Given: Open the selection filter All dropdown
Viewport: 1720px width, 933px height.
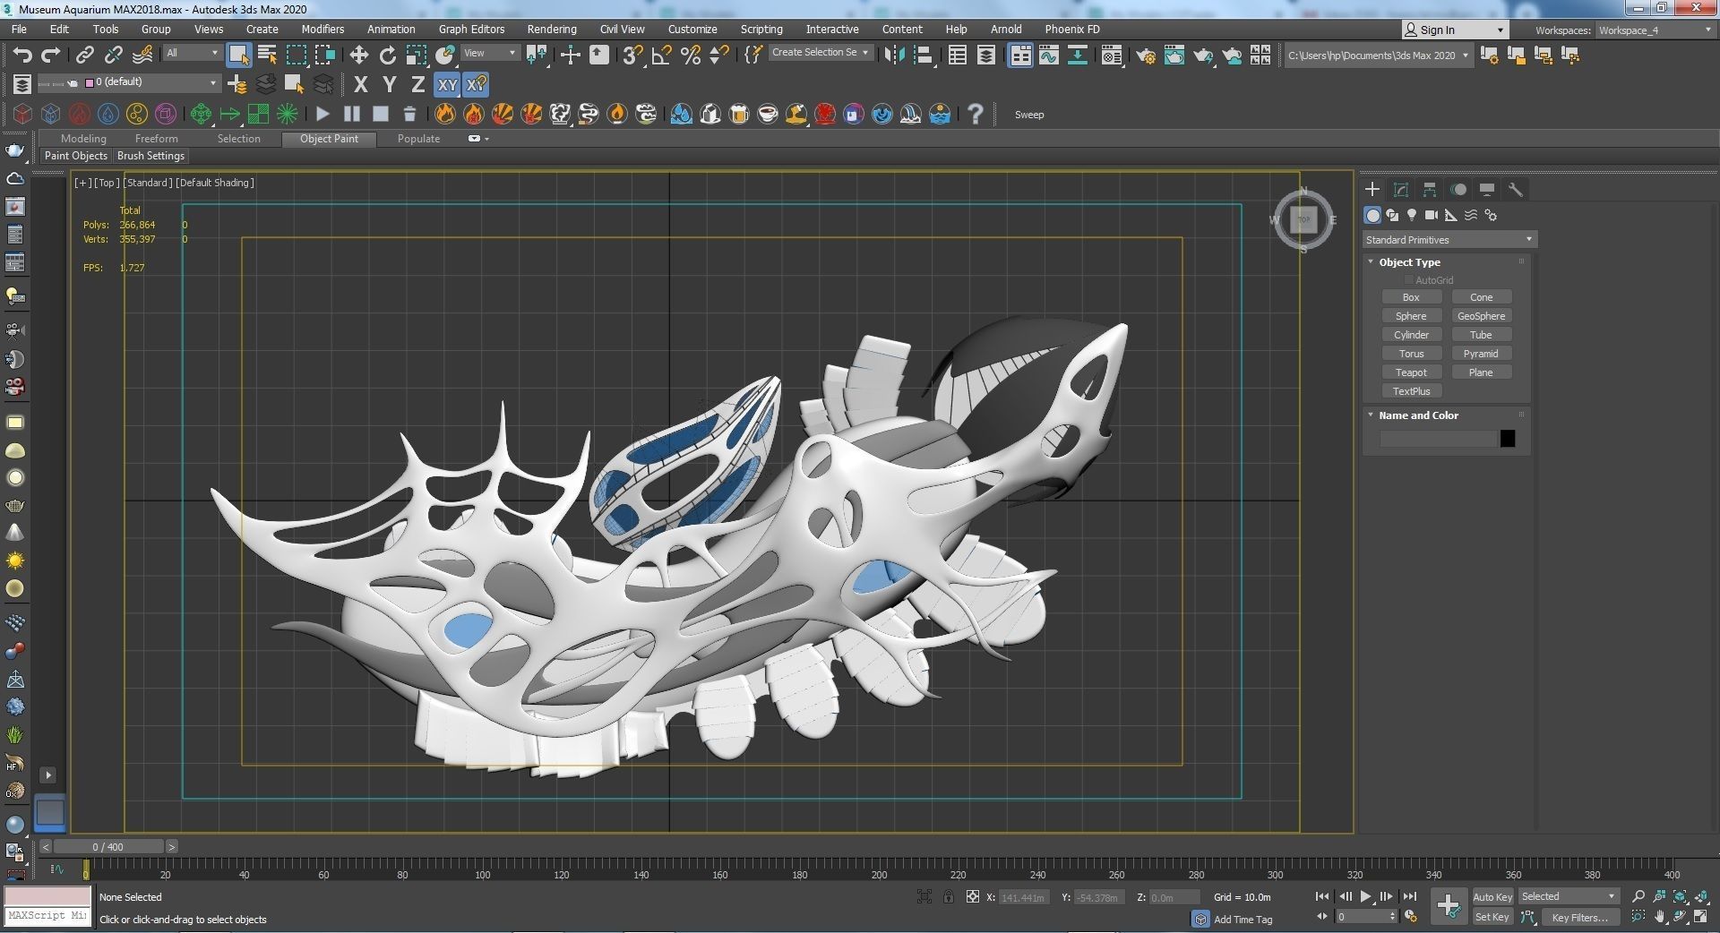Looking at the screenshot, I should (x=192, y=53).
